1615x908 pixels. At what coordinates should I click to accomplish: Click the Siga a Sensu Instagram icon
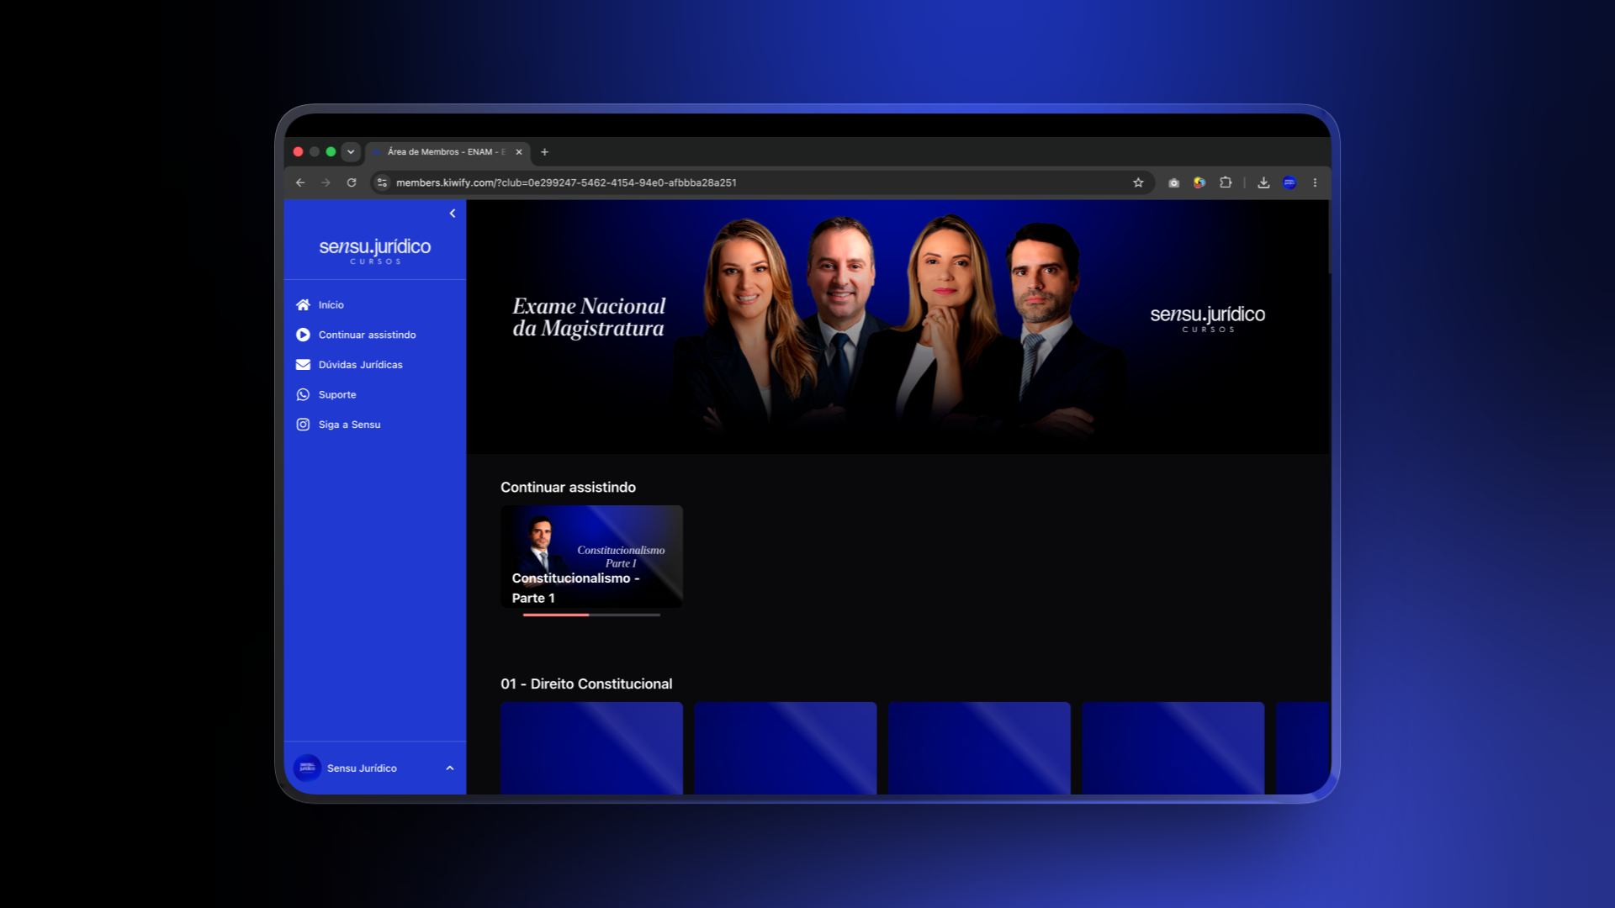(303, 425)
